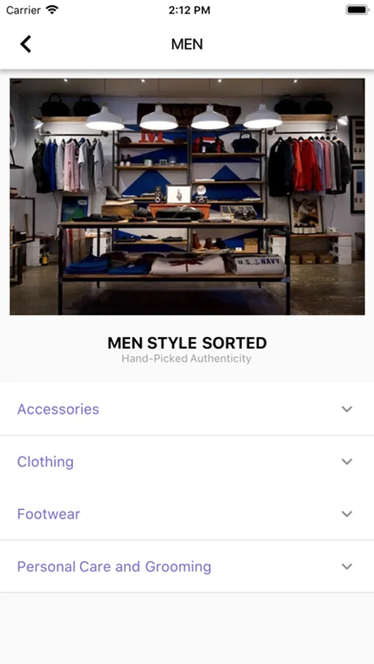Tap the 2:12 PM clock

189,10
